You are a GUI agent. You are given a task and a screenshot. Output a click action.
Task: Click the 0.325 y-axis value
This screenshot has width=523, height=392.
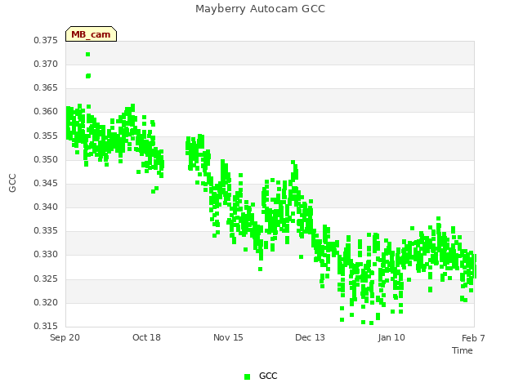pos(46,278)
